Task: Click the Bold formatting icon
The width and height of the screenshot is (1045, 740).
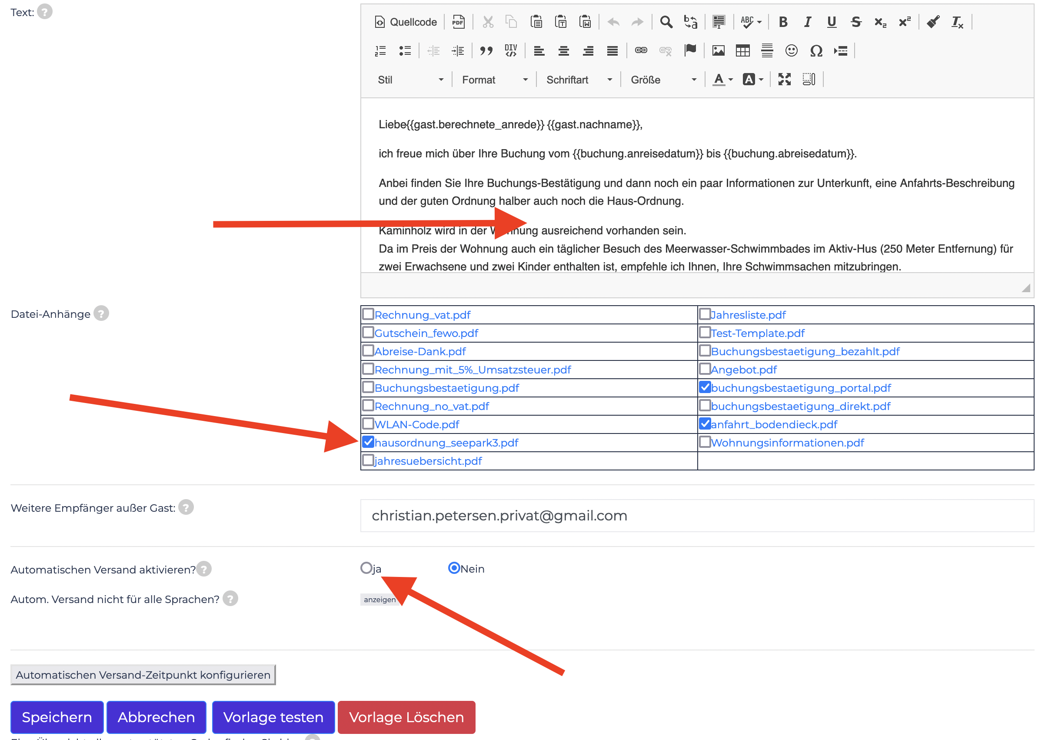Action: (x=782, y=22)
